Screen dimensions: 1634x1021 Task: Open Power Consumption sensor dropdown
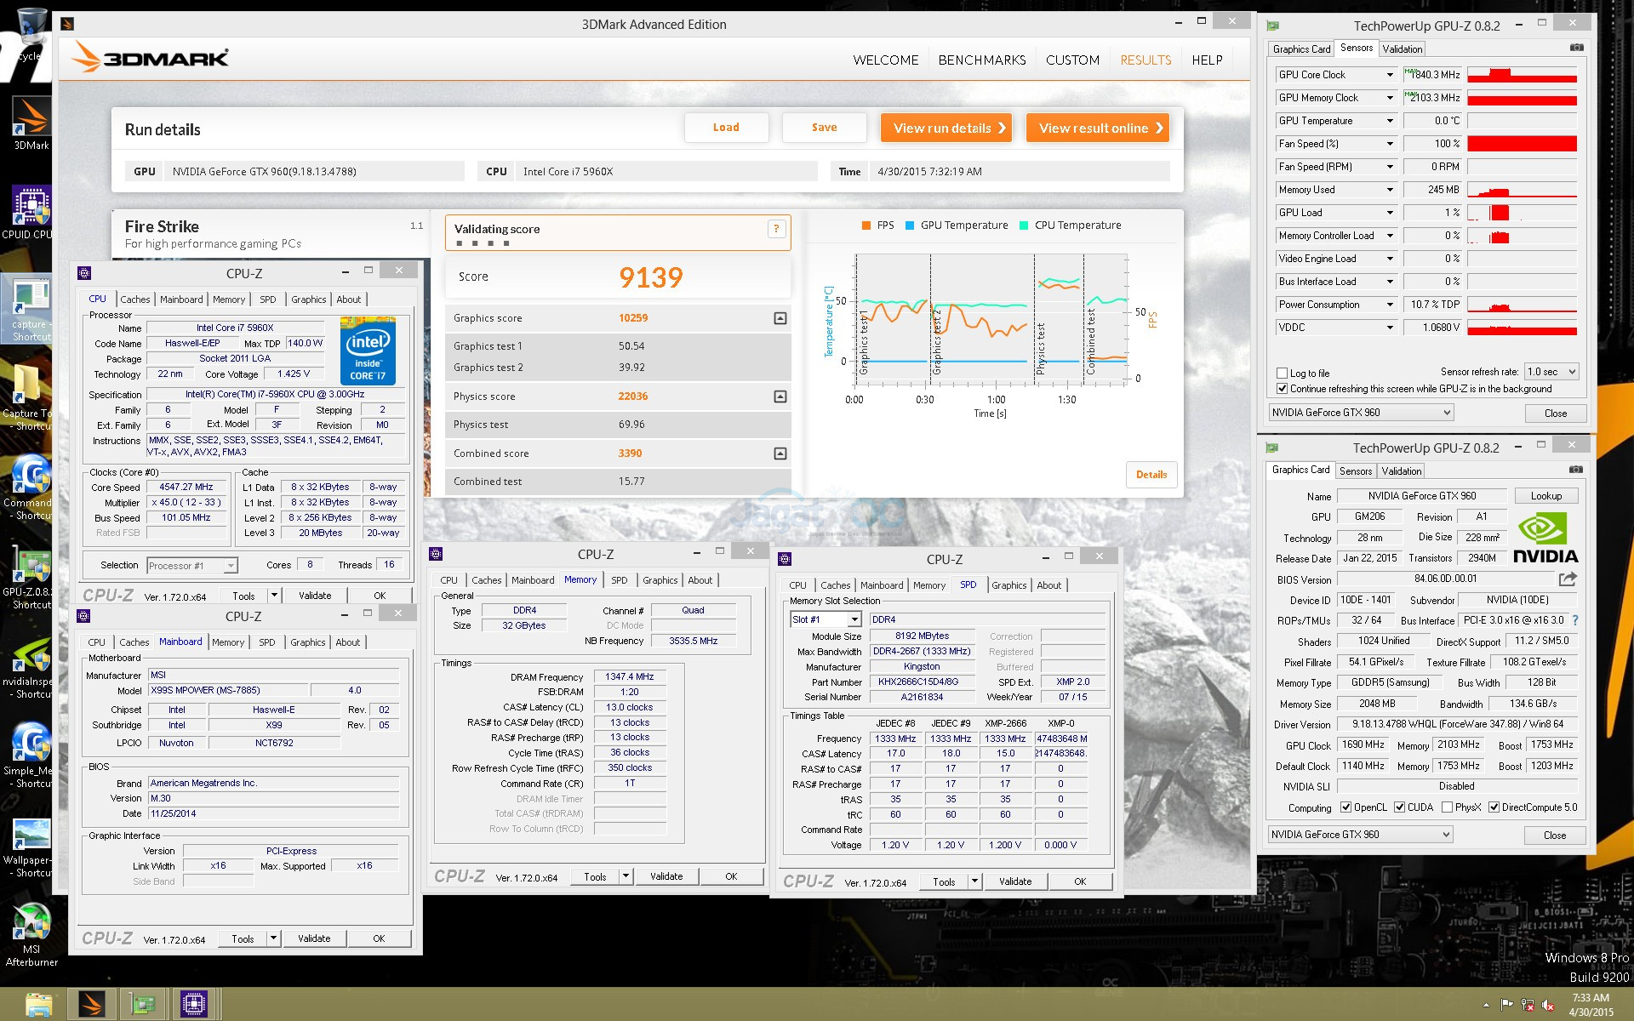pos(1390,305)
